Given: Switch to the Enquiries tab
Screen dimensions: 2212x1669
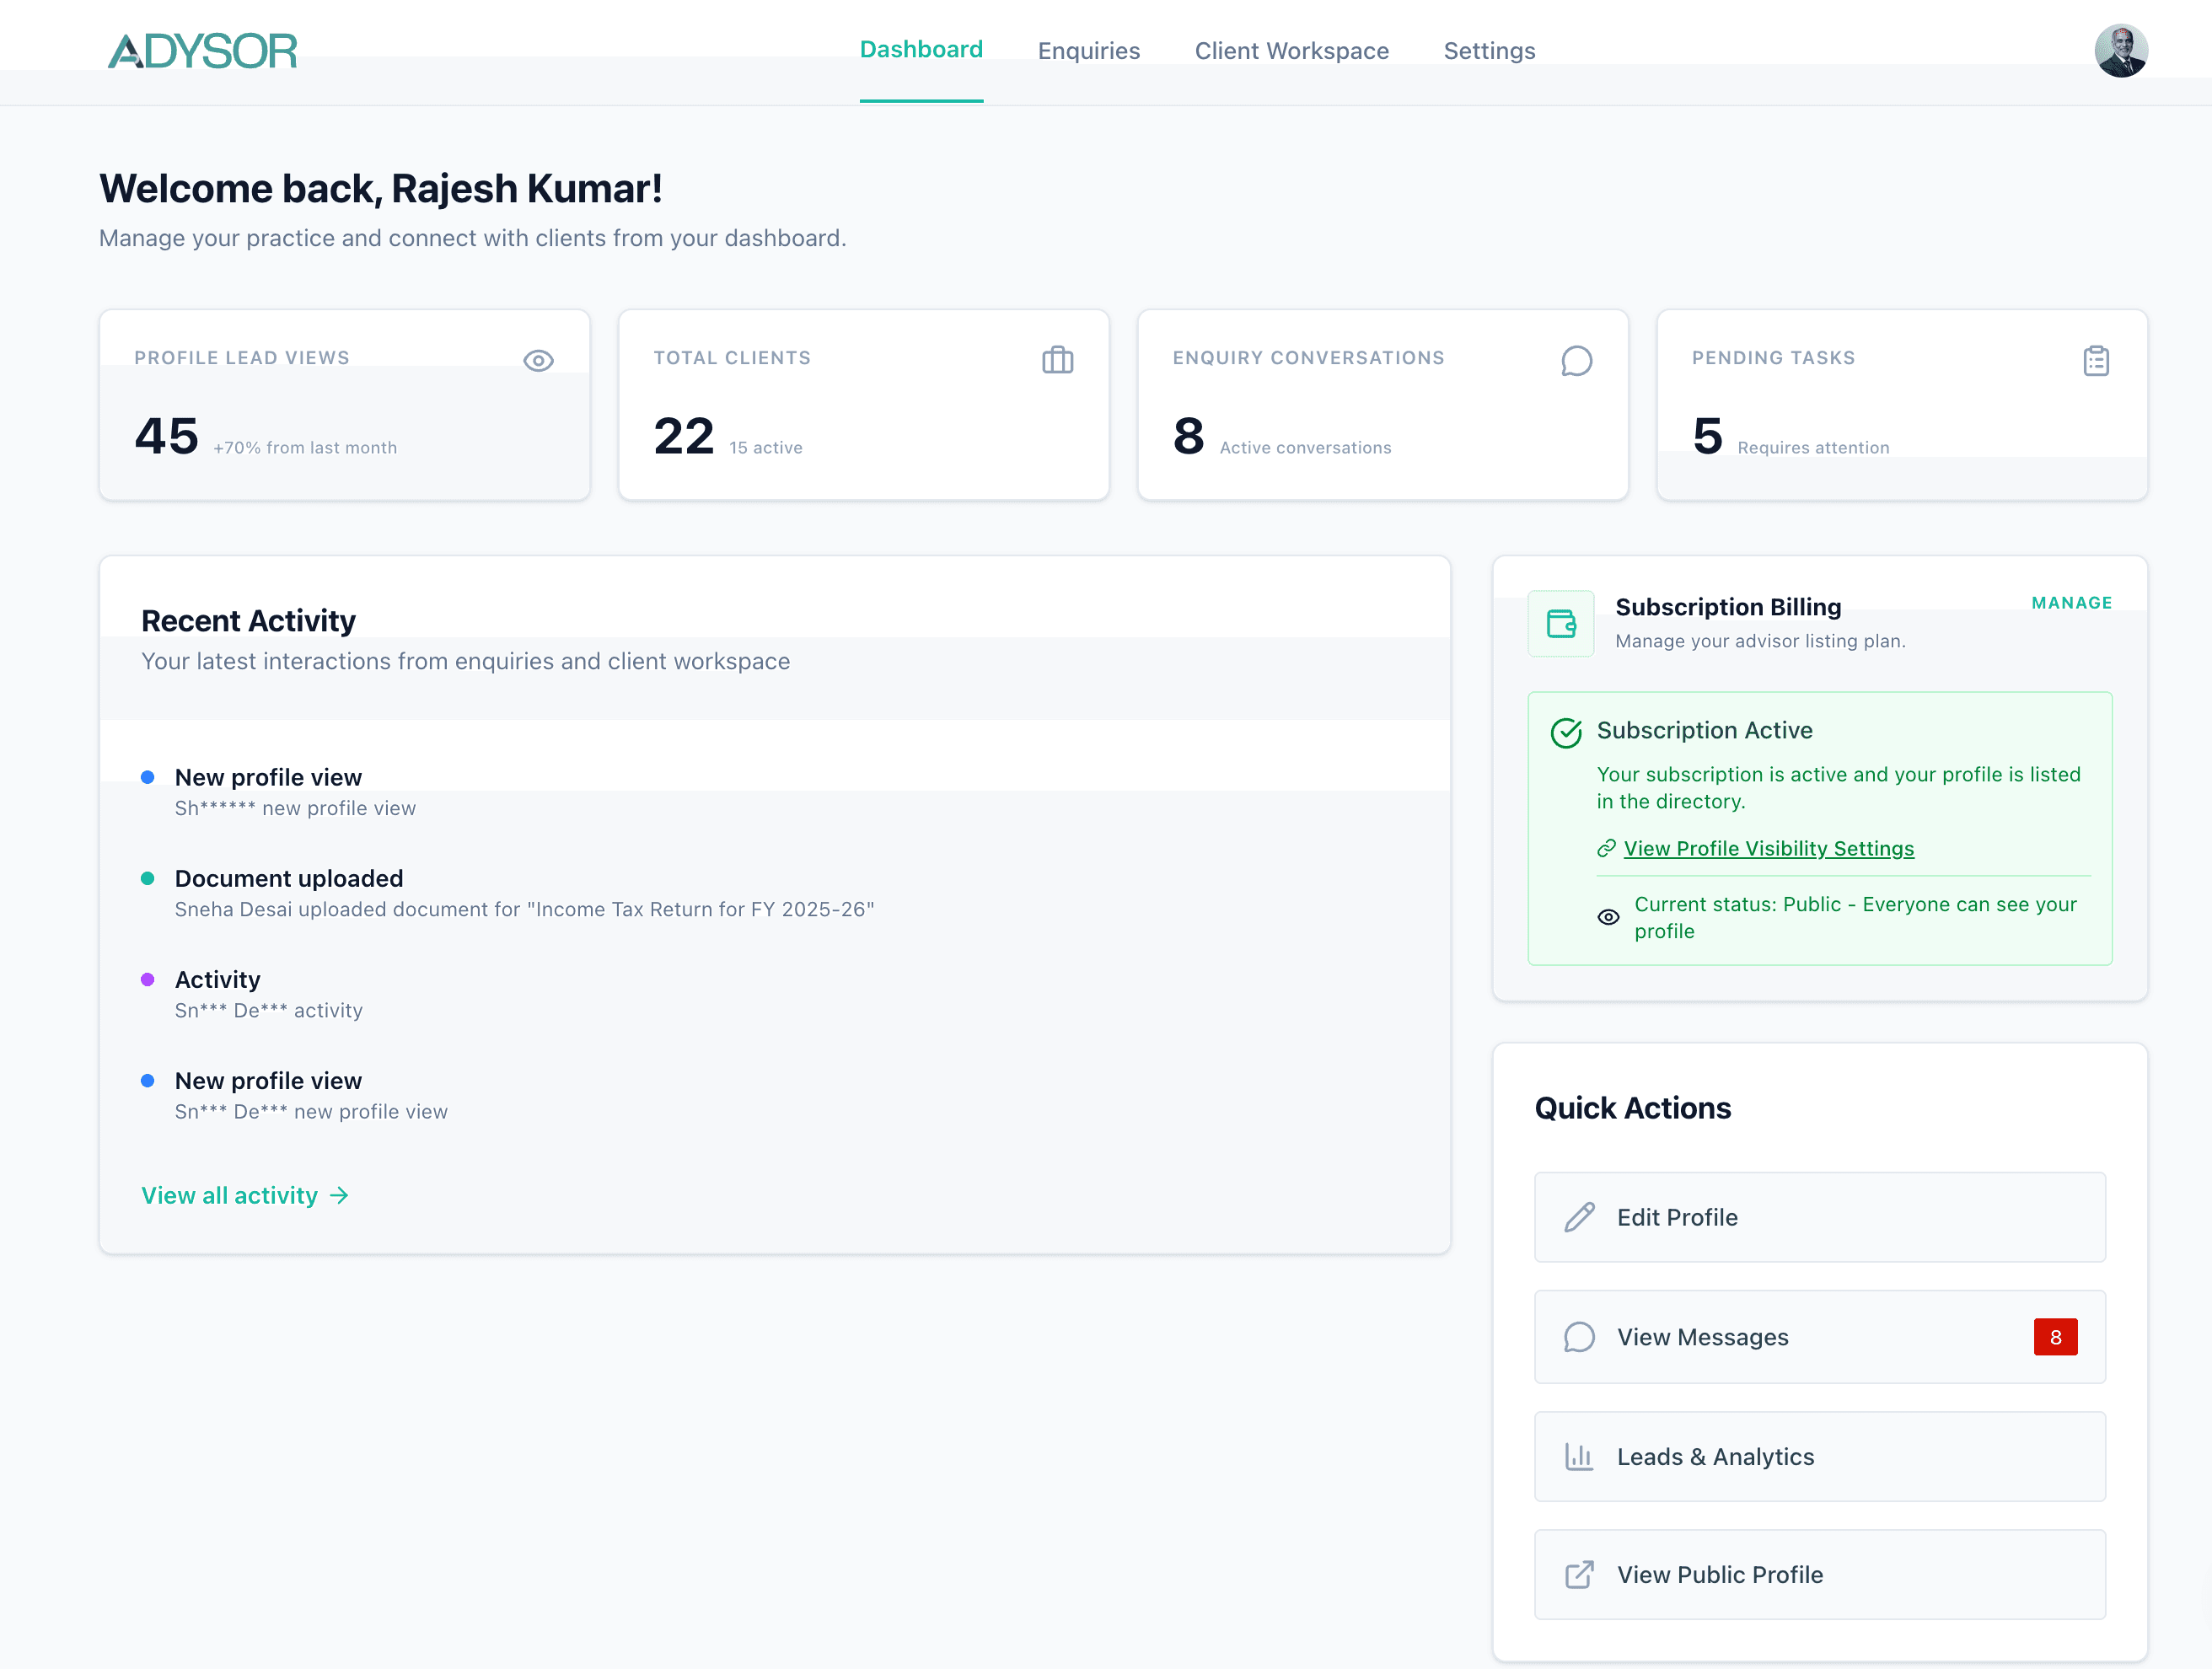Looking at the screenshot, I should click(1088, 50).
